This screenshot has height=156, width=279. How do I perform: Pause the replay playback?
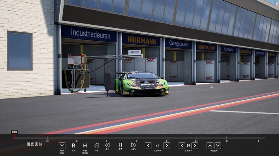(x=121, y=145)
